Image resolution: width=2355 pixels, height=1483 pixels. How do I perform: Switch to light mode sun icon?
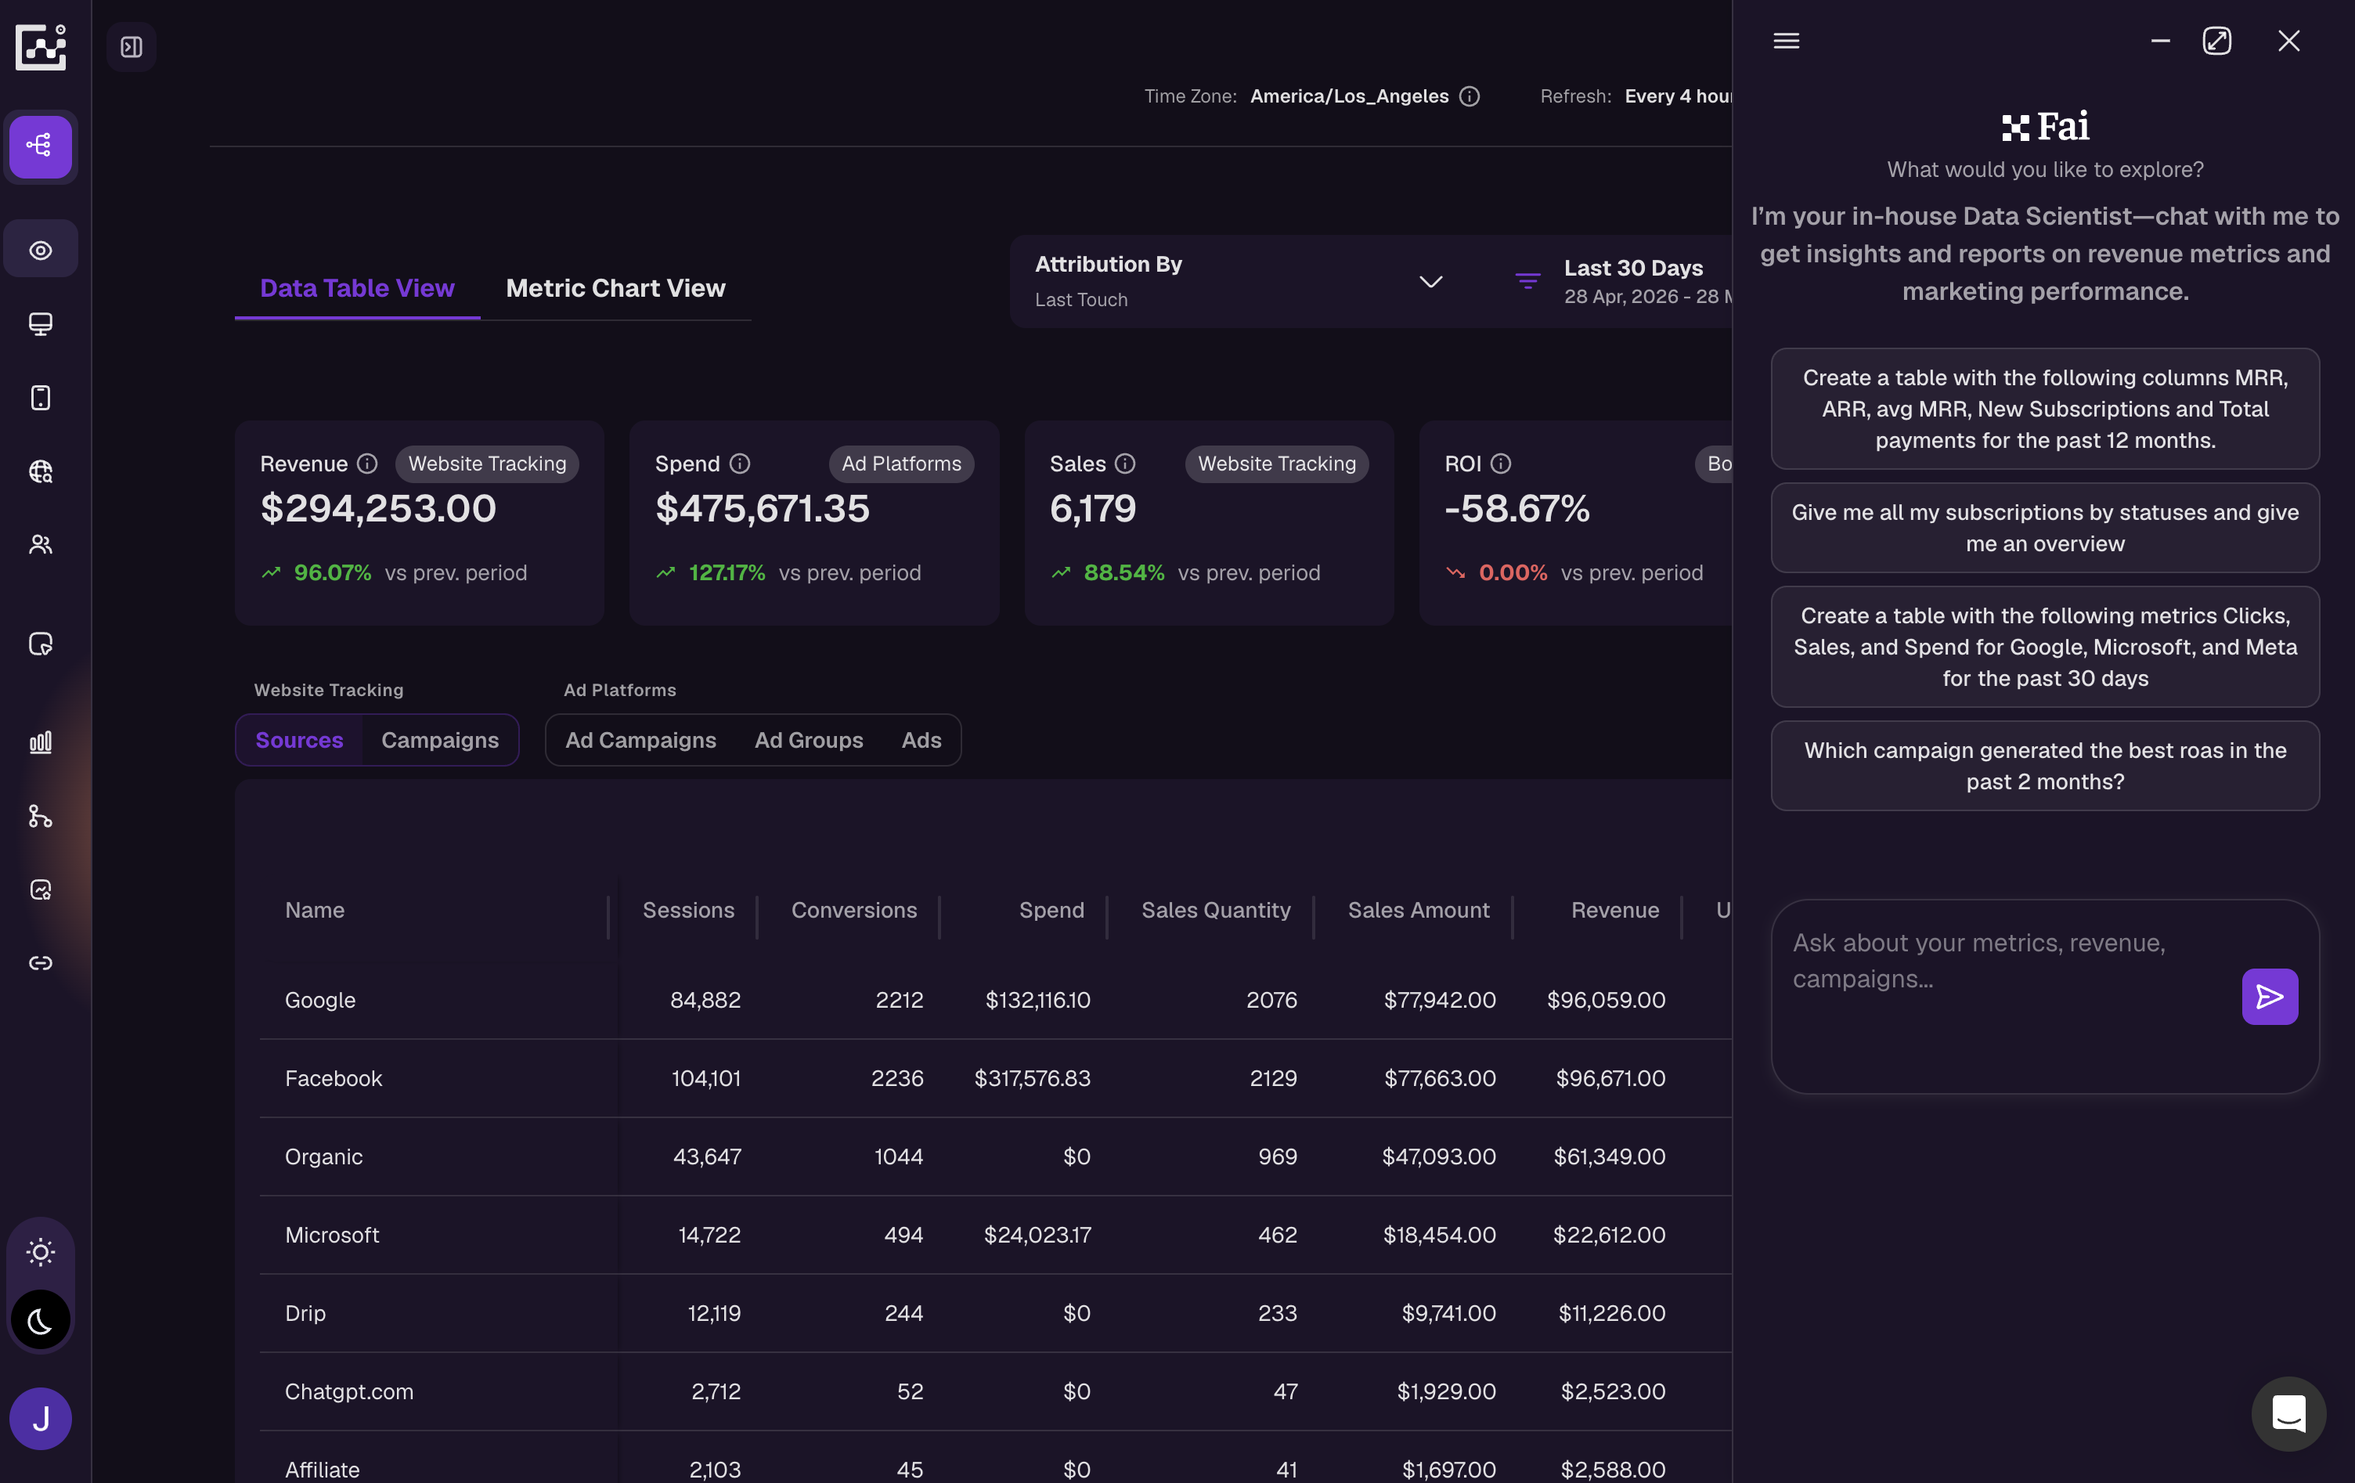[40, 1251]
